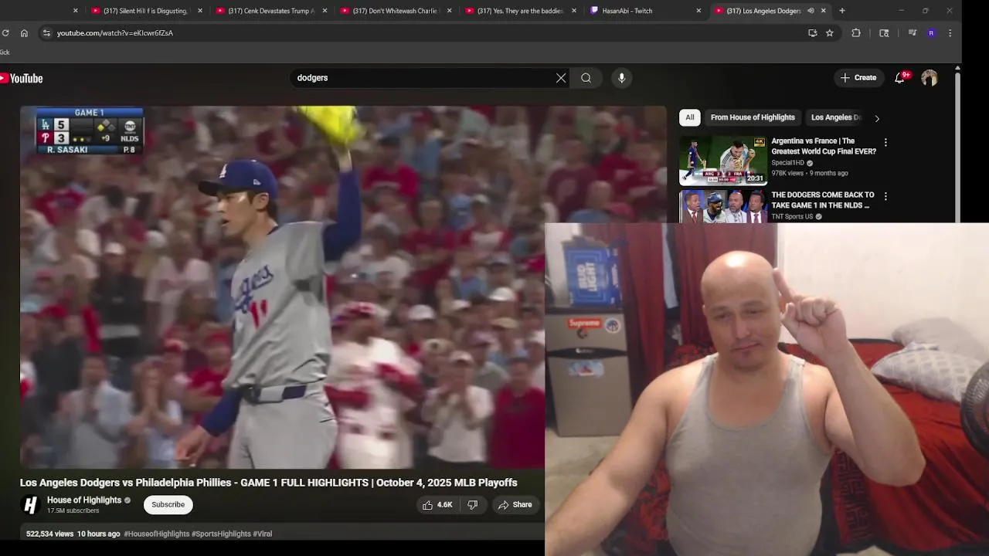Options menu for Dodgers Come Back video
This screenshot has height=556, width=989.
[885, 197]
